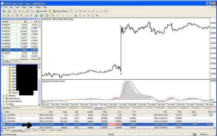
Task: Toggle the M1 timeframe button
Action: point(72,11)
